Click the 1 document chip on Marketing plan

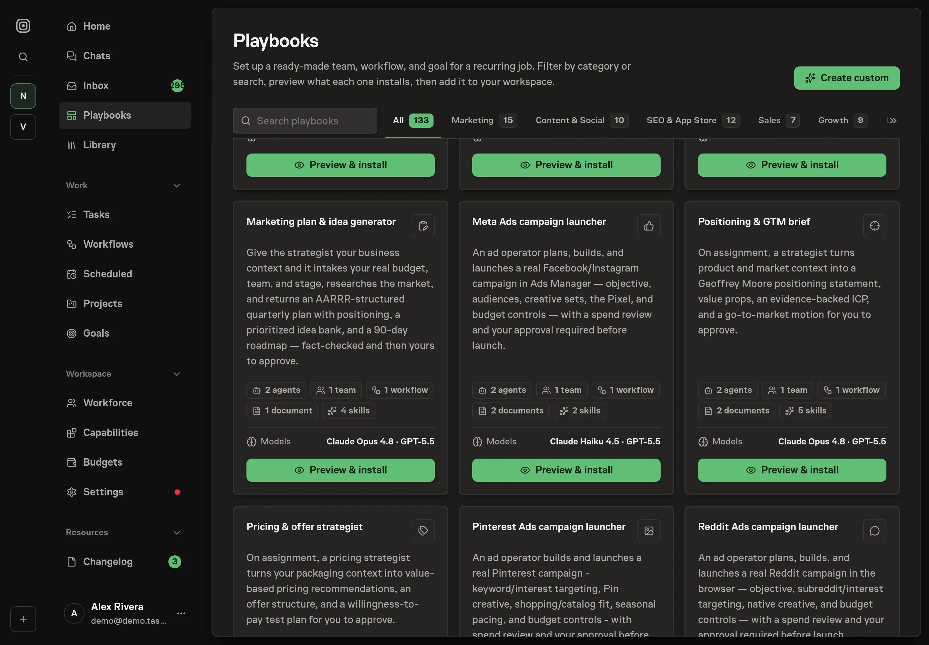pyautogui.click(x=282, y=411)
